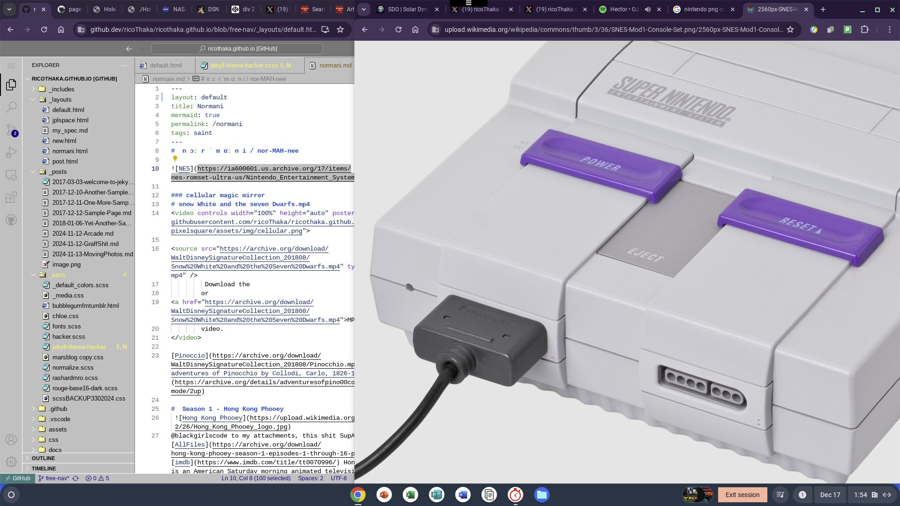Viewport: 900px width, 506px height.
Task: Open Excel from the shelf
Action: point(411,495)
